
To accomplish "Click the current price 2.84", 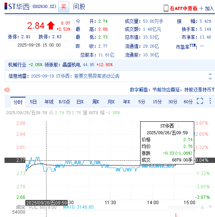I will pyautogui.click(x=36, y=26).
